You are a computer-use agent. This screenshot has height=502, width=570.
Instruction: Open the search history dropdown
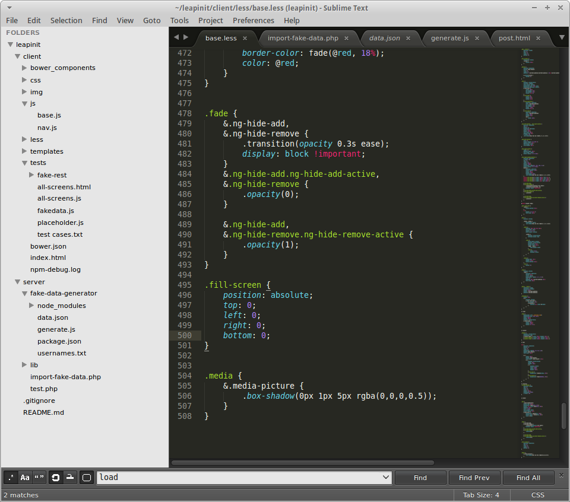pos(386,478)
